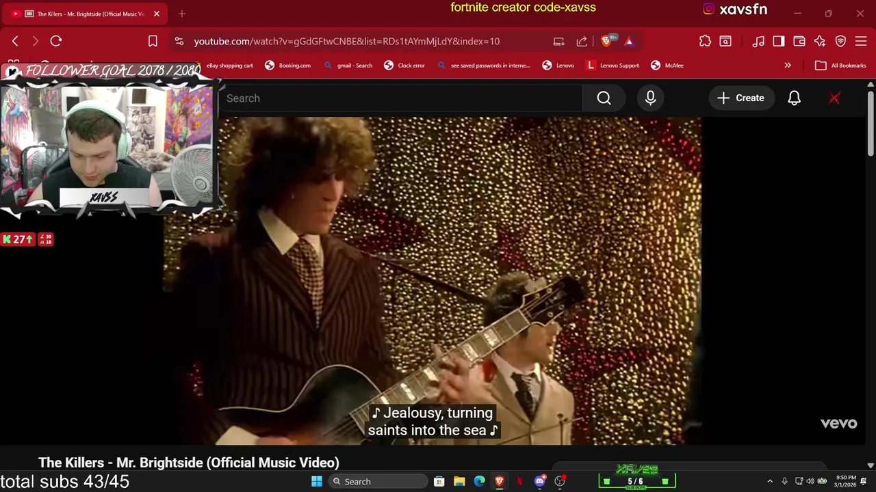Click the YouTube Search field

[x=400, y=98]
